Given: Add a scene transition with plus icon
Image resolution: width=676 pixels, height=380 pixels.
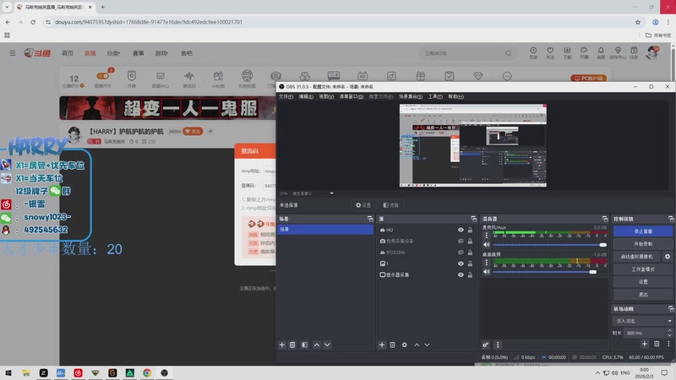Looking at the screenshot, I should pos(645,344).
